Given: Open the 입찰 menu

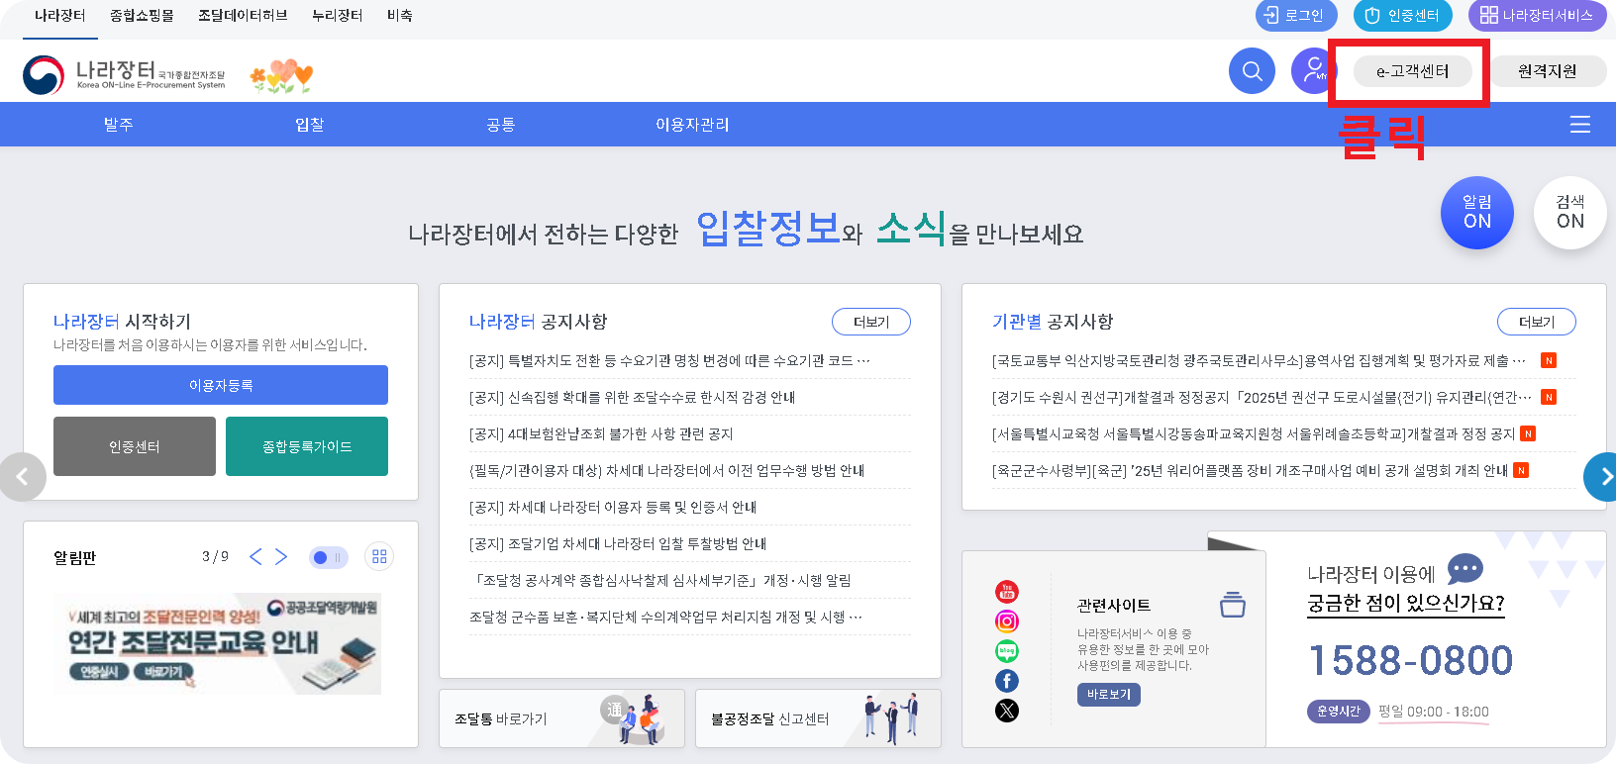Looking at the screenshot, I should pyautogui.click(x=310, y=125).
